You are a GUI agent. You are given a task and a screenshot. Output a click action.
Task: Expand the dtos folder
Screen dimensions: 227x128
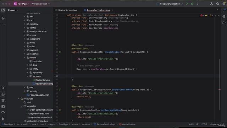(x=28, y=65)
